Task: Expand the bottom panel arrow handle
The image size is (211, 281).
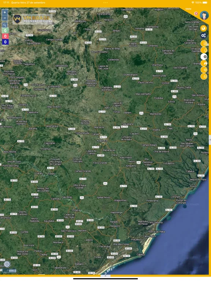Action: (x=105, y=276)
